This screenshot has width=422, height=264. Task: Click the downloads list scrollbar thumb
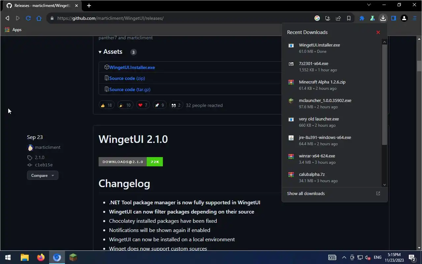pos(384,95)
